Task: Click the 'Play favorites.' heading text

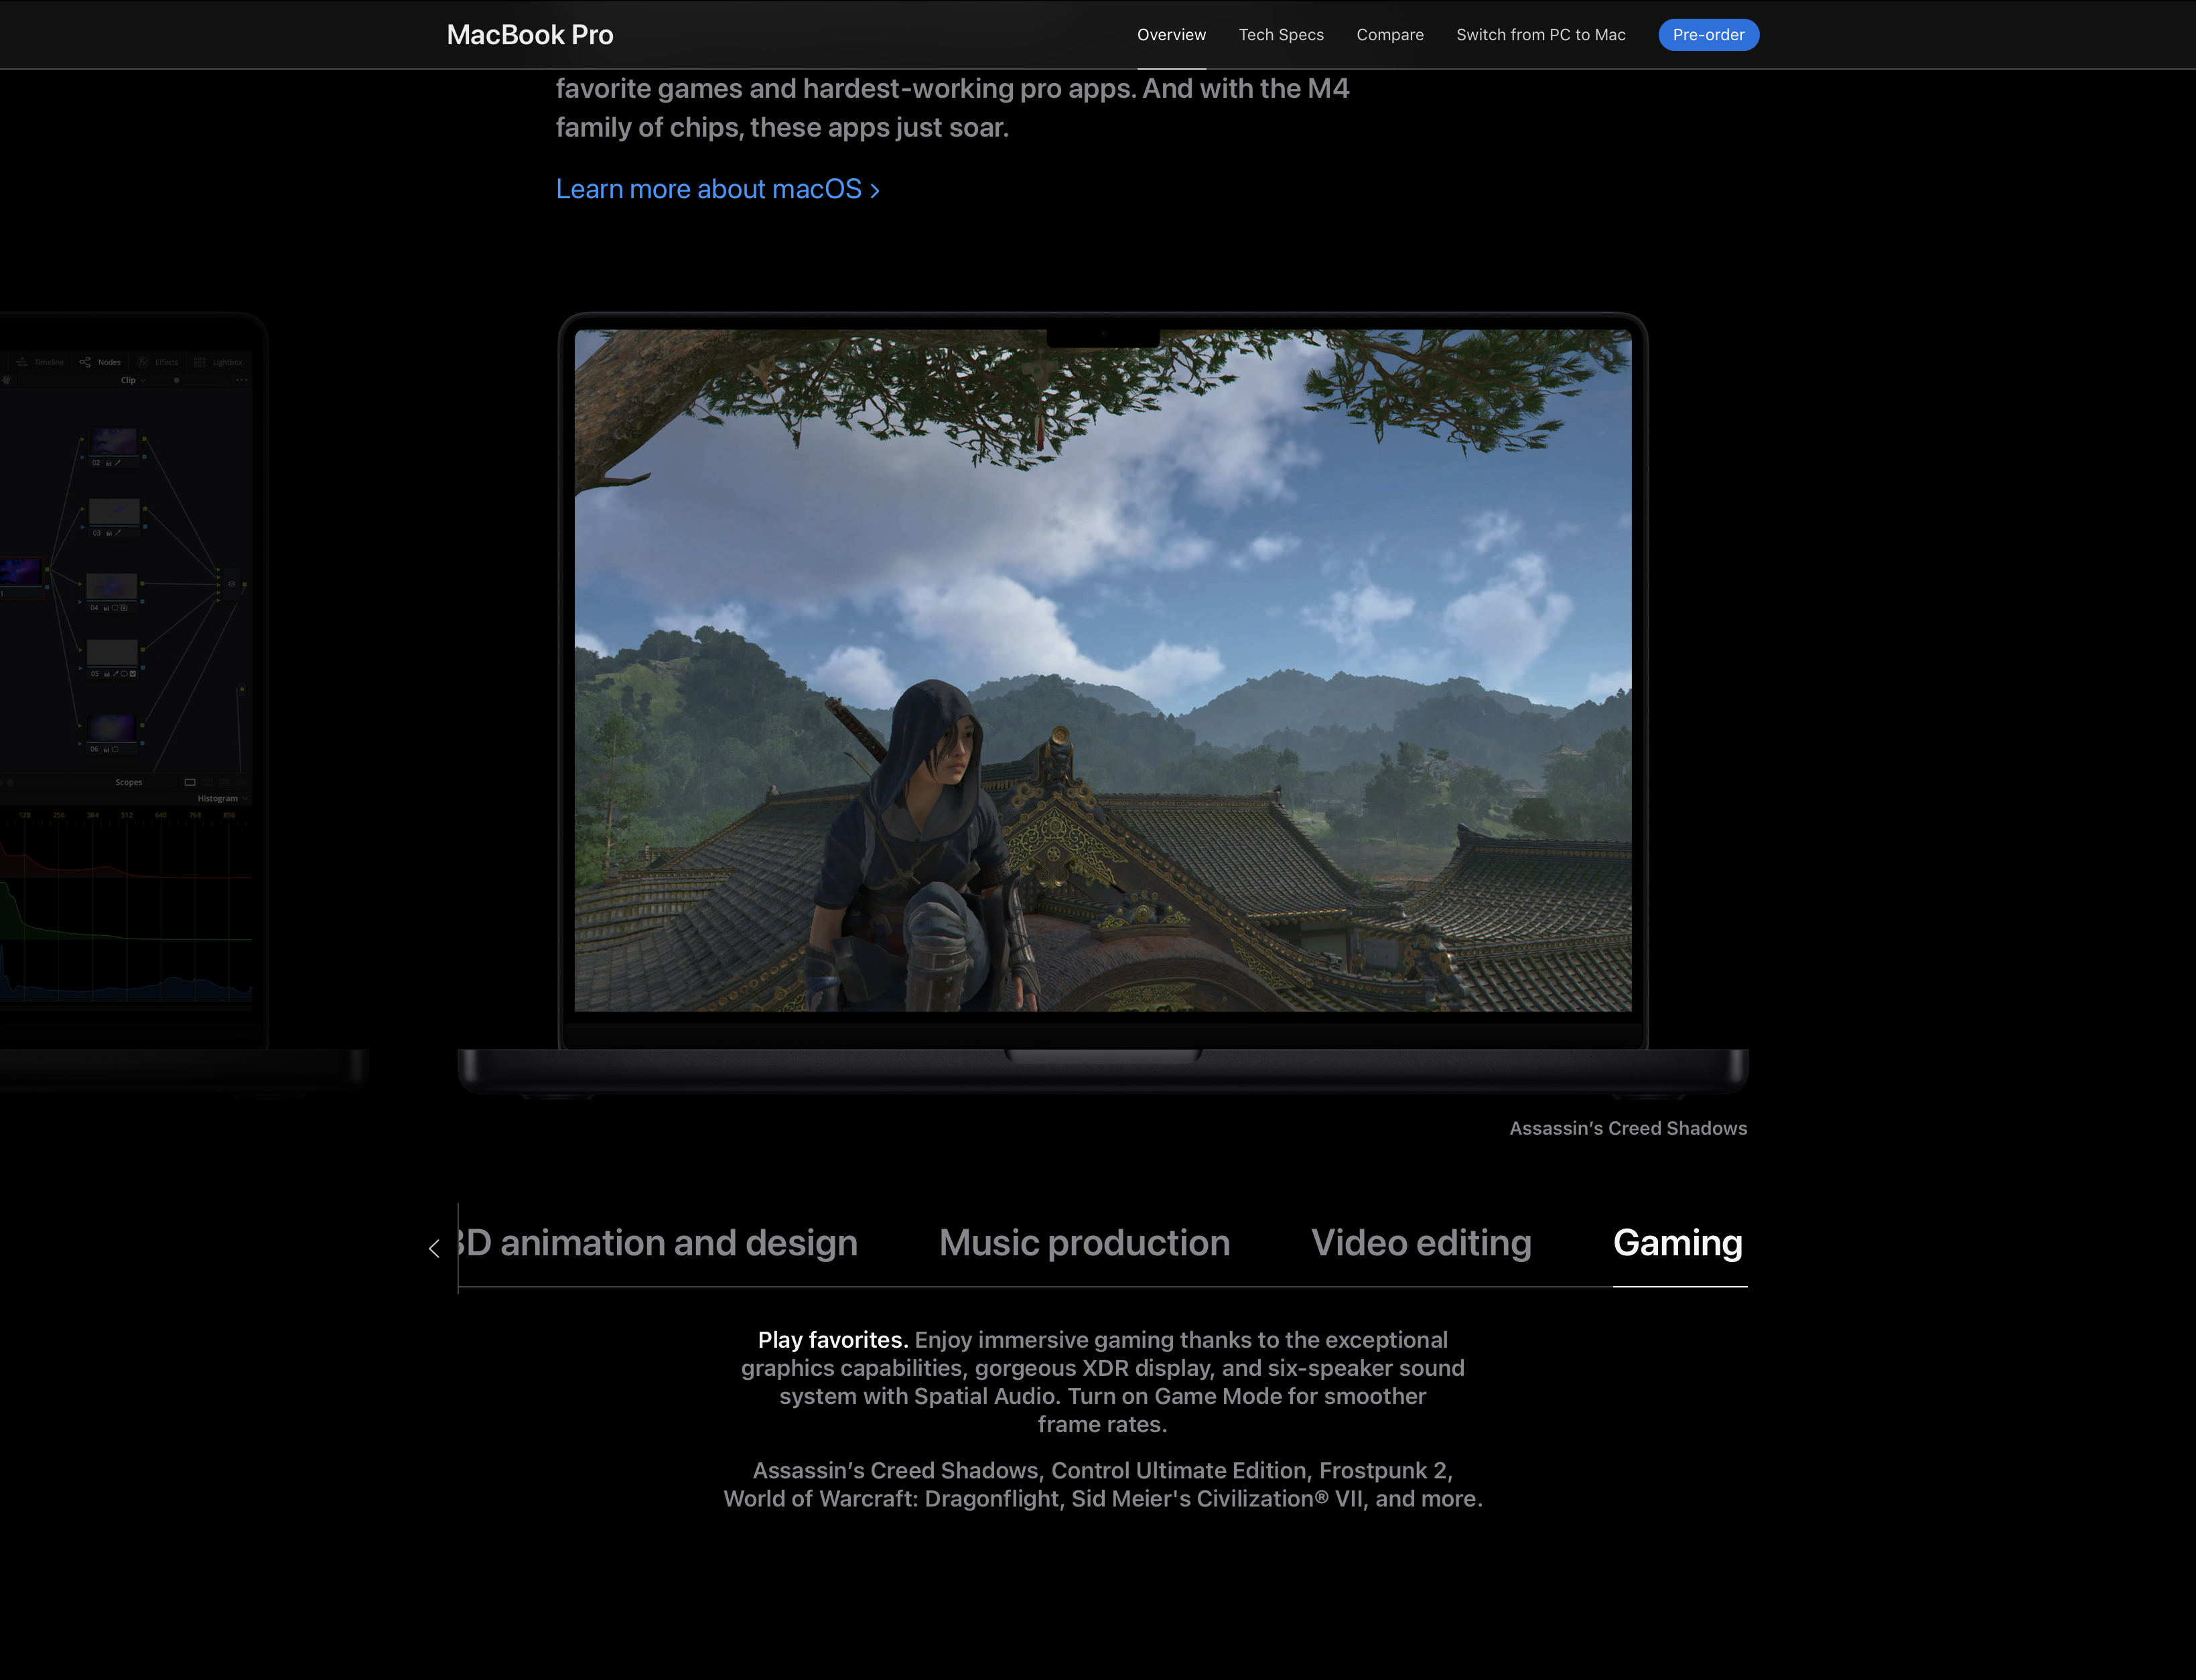Action: click(832, 1340)
